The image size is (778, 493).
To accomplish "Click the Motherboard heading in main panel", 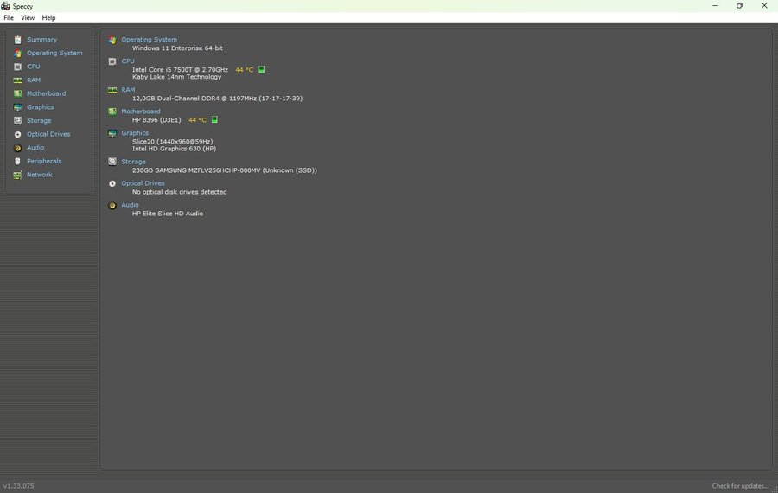I will point(140,112).
